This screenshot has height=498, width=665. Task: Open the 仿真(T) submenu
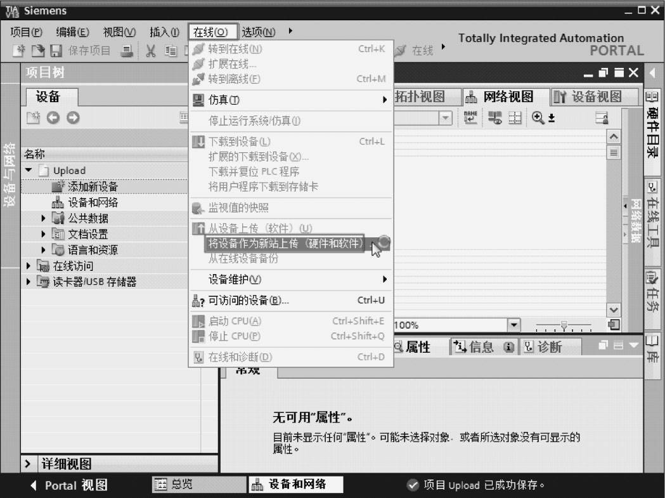(x=290, y=100)
